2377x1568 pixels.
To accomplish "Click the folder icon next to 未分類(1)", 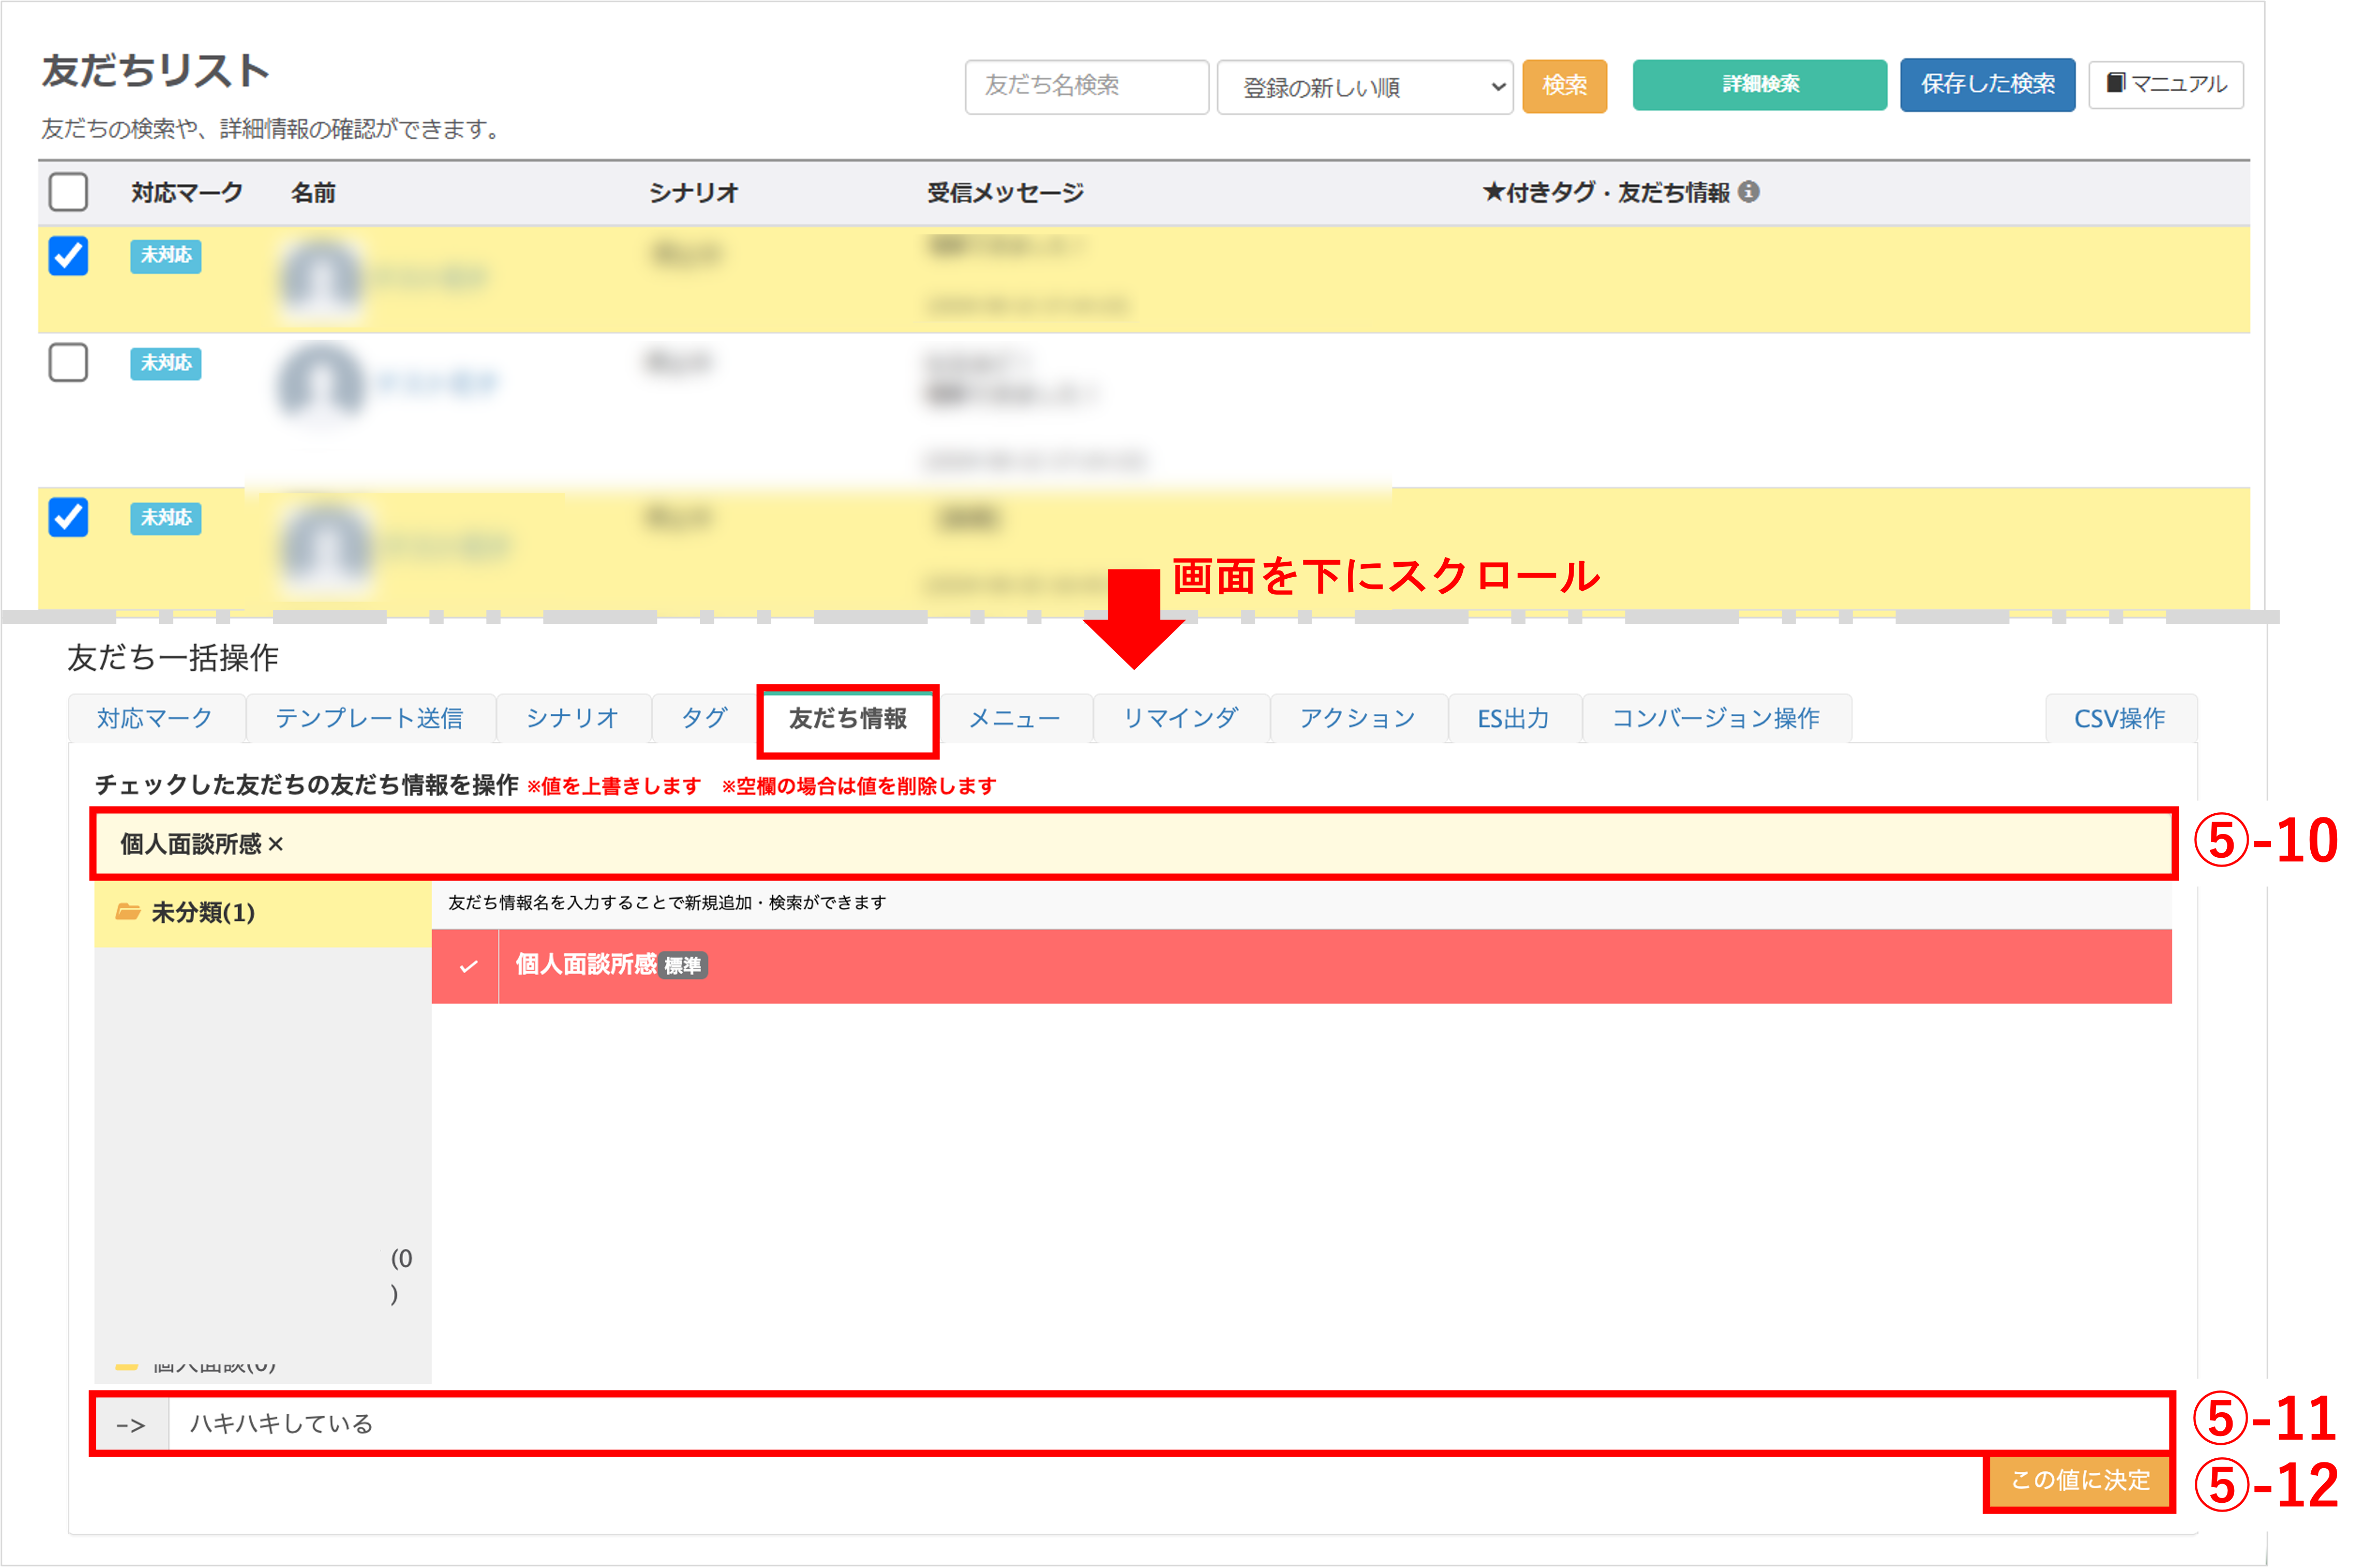I will tap(127, 911).
